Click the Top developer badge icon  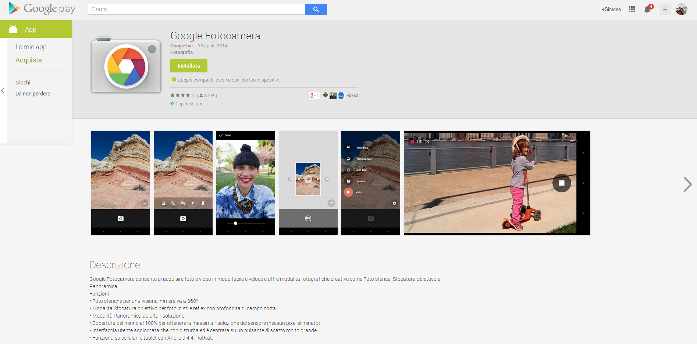pos(172,104)
